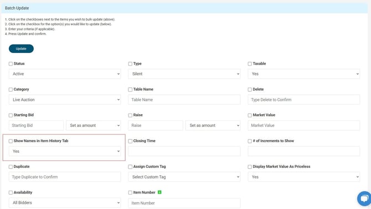Click the Batch Update header title
The height and width of the screenshot is (209, 371).
coord(17,8)
